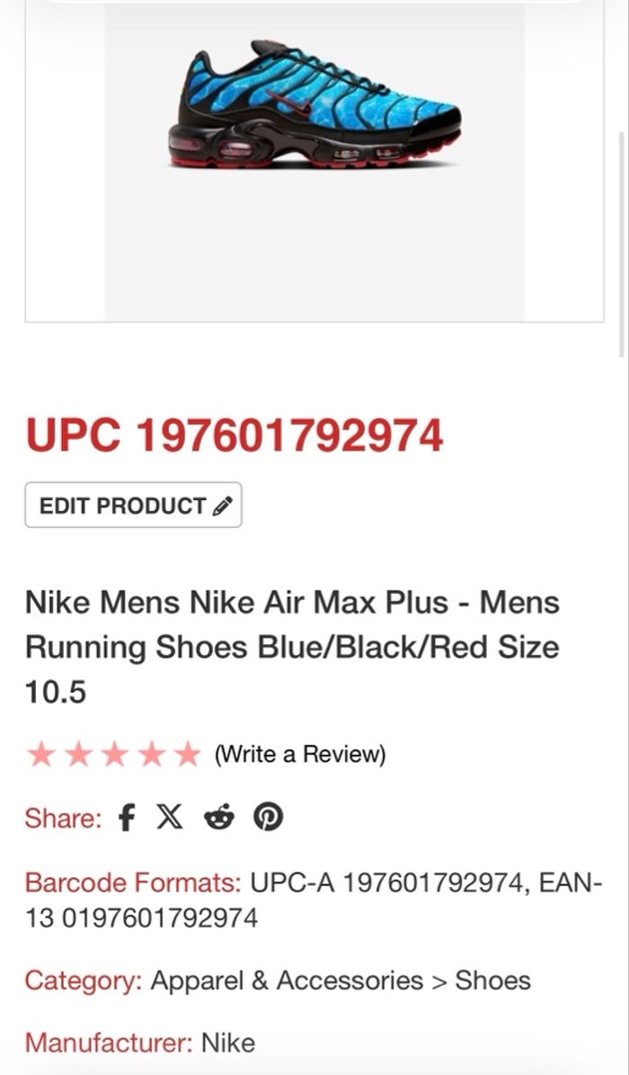Click the Nike manufacturer name

tap(228, 1043)
